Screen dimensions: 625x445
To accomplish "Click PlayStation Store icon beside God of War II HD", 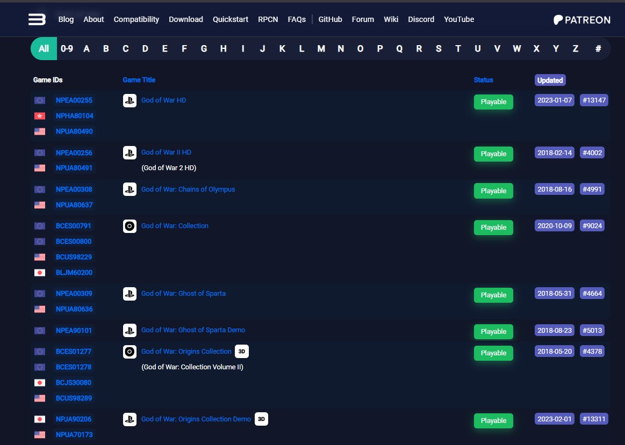I will click(x=130, y=153).
